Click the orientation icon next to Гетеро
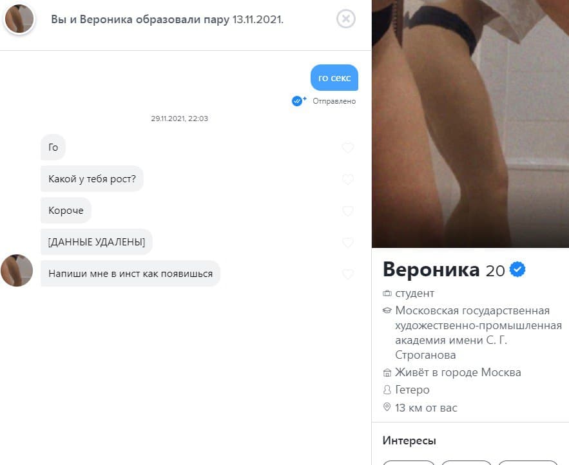This screenshot has width=569, height=465. tap(387, 390)
